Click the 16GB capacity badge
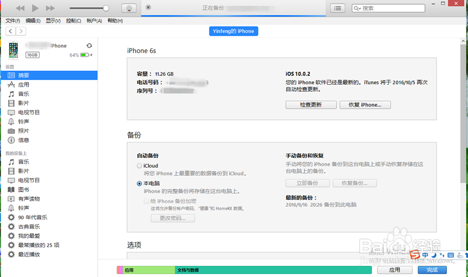 32,55
